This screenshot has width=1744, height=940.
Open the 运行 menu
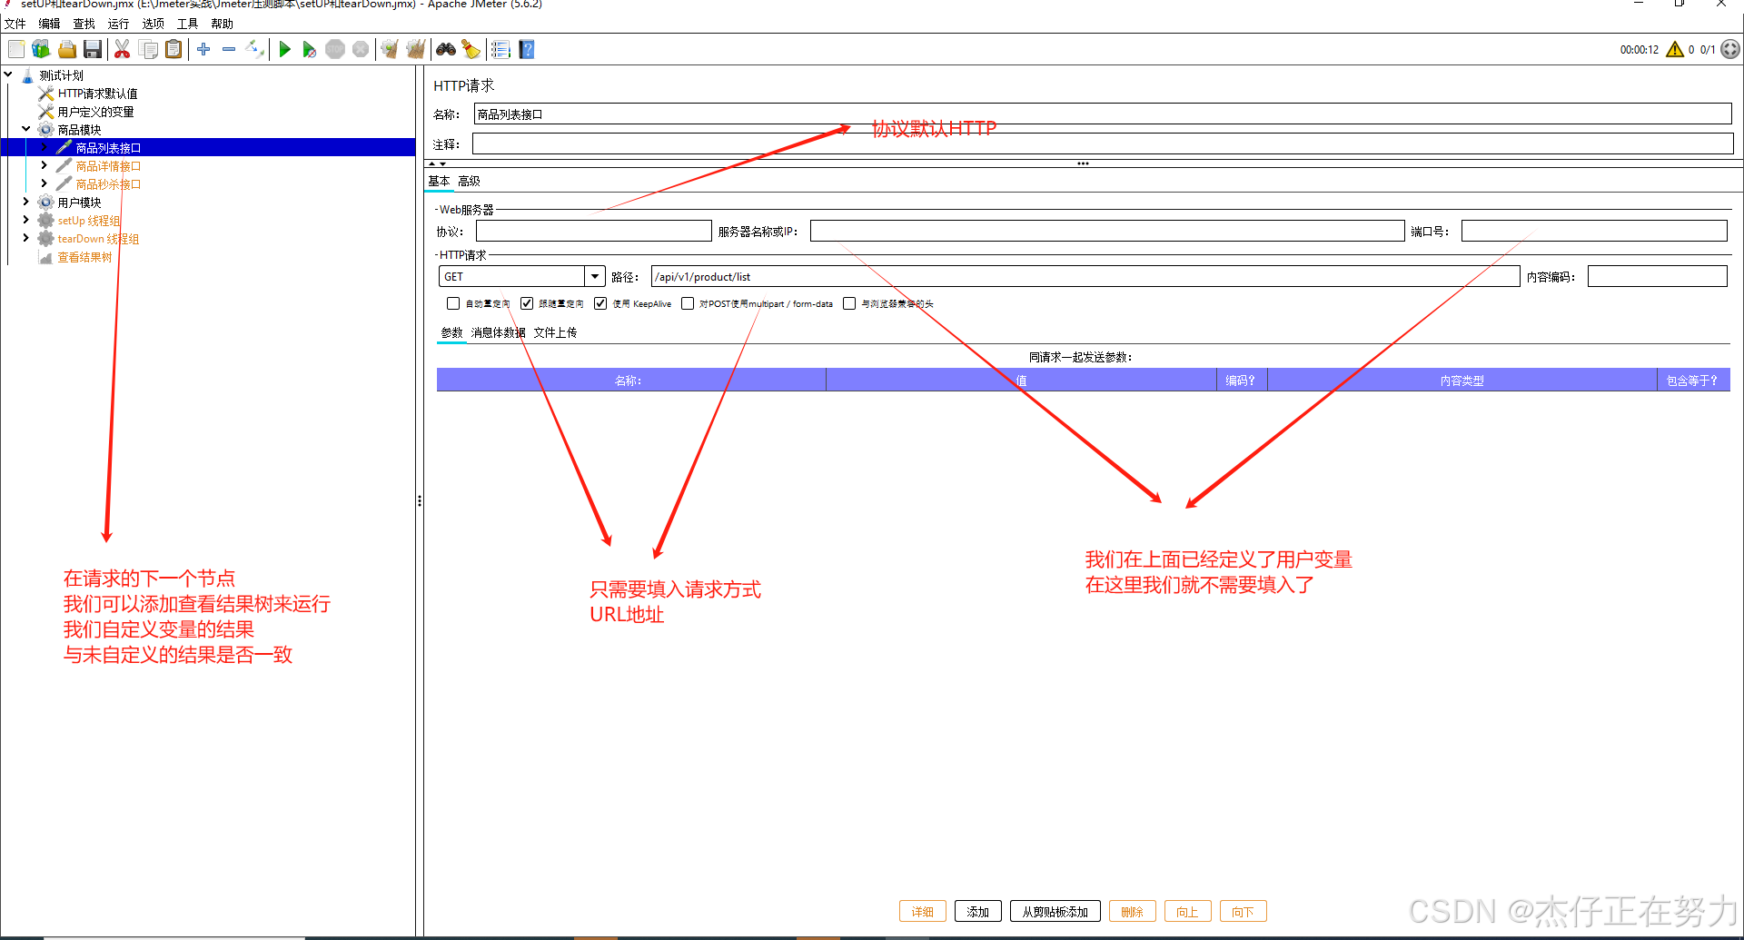118,24
